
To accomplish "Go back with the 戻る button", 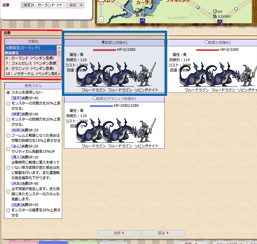I will pos(163,233).
